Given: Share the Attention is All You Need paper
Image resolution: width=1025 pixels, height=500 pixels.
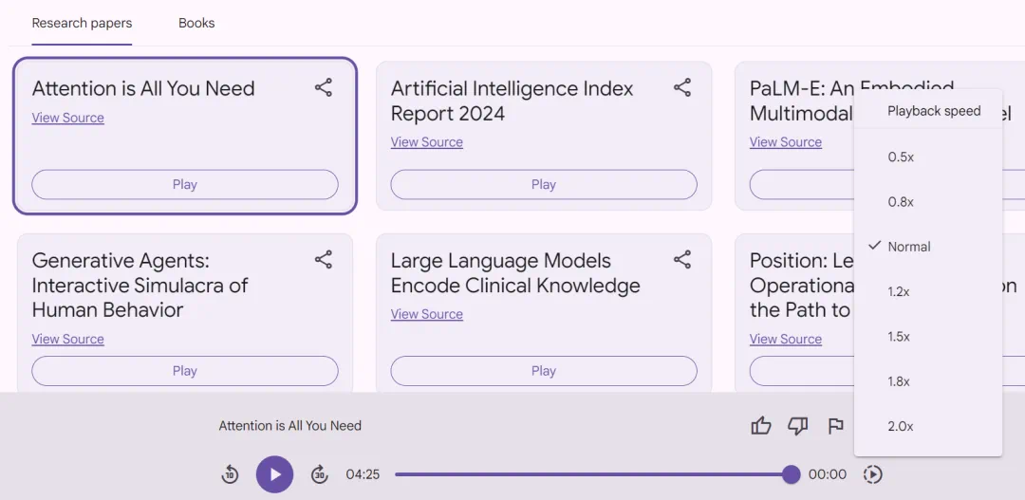Looking at the screenshot, I should click(324, 88).
